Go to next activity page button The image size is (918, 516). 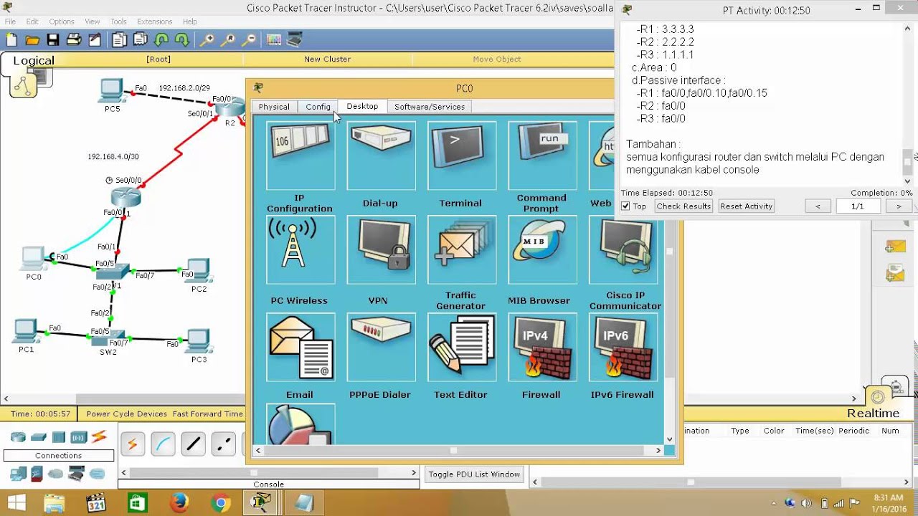click(899, 206)
